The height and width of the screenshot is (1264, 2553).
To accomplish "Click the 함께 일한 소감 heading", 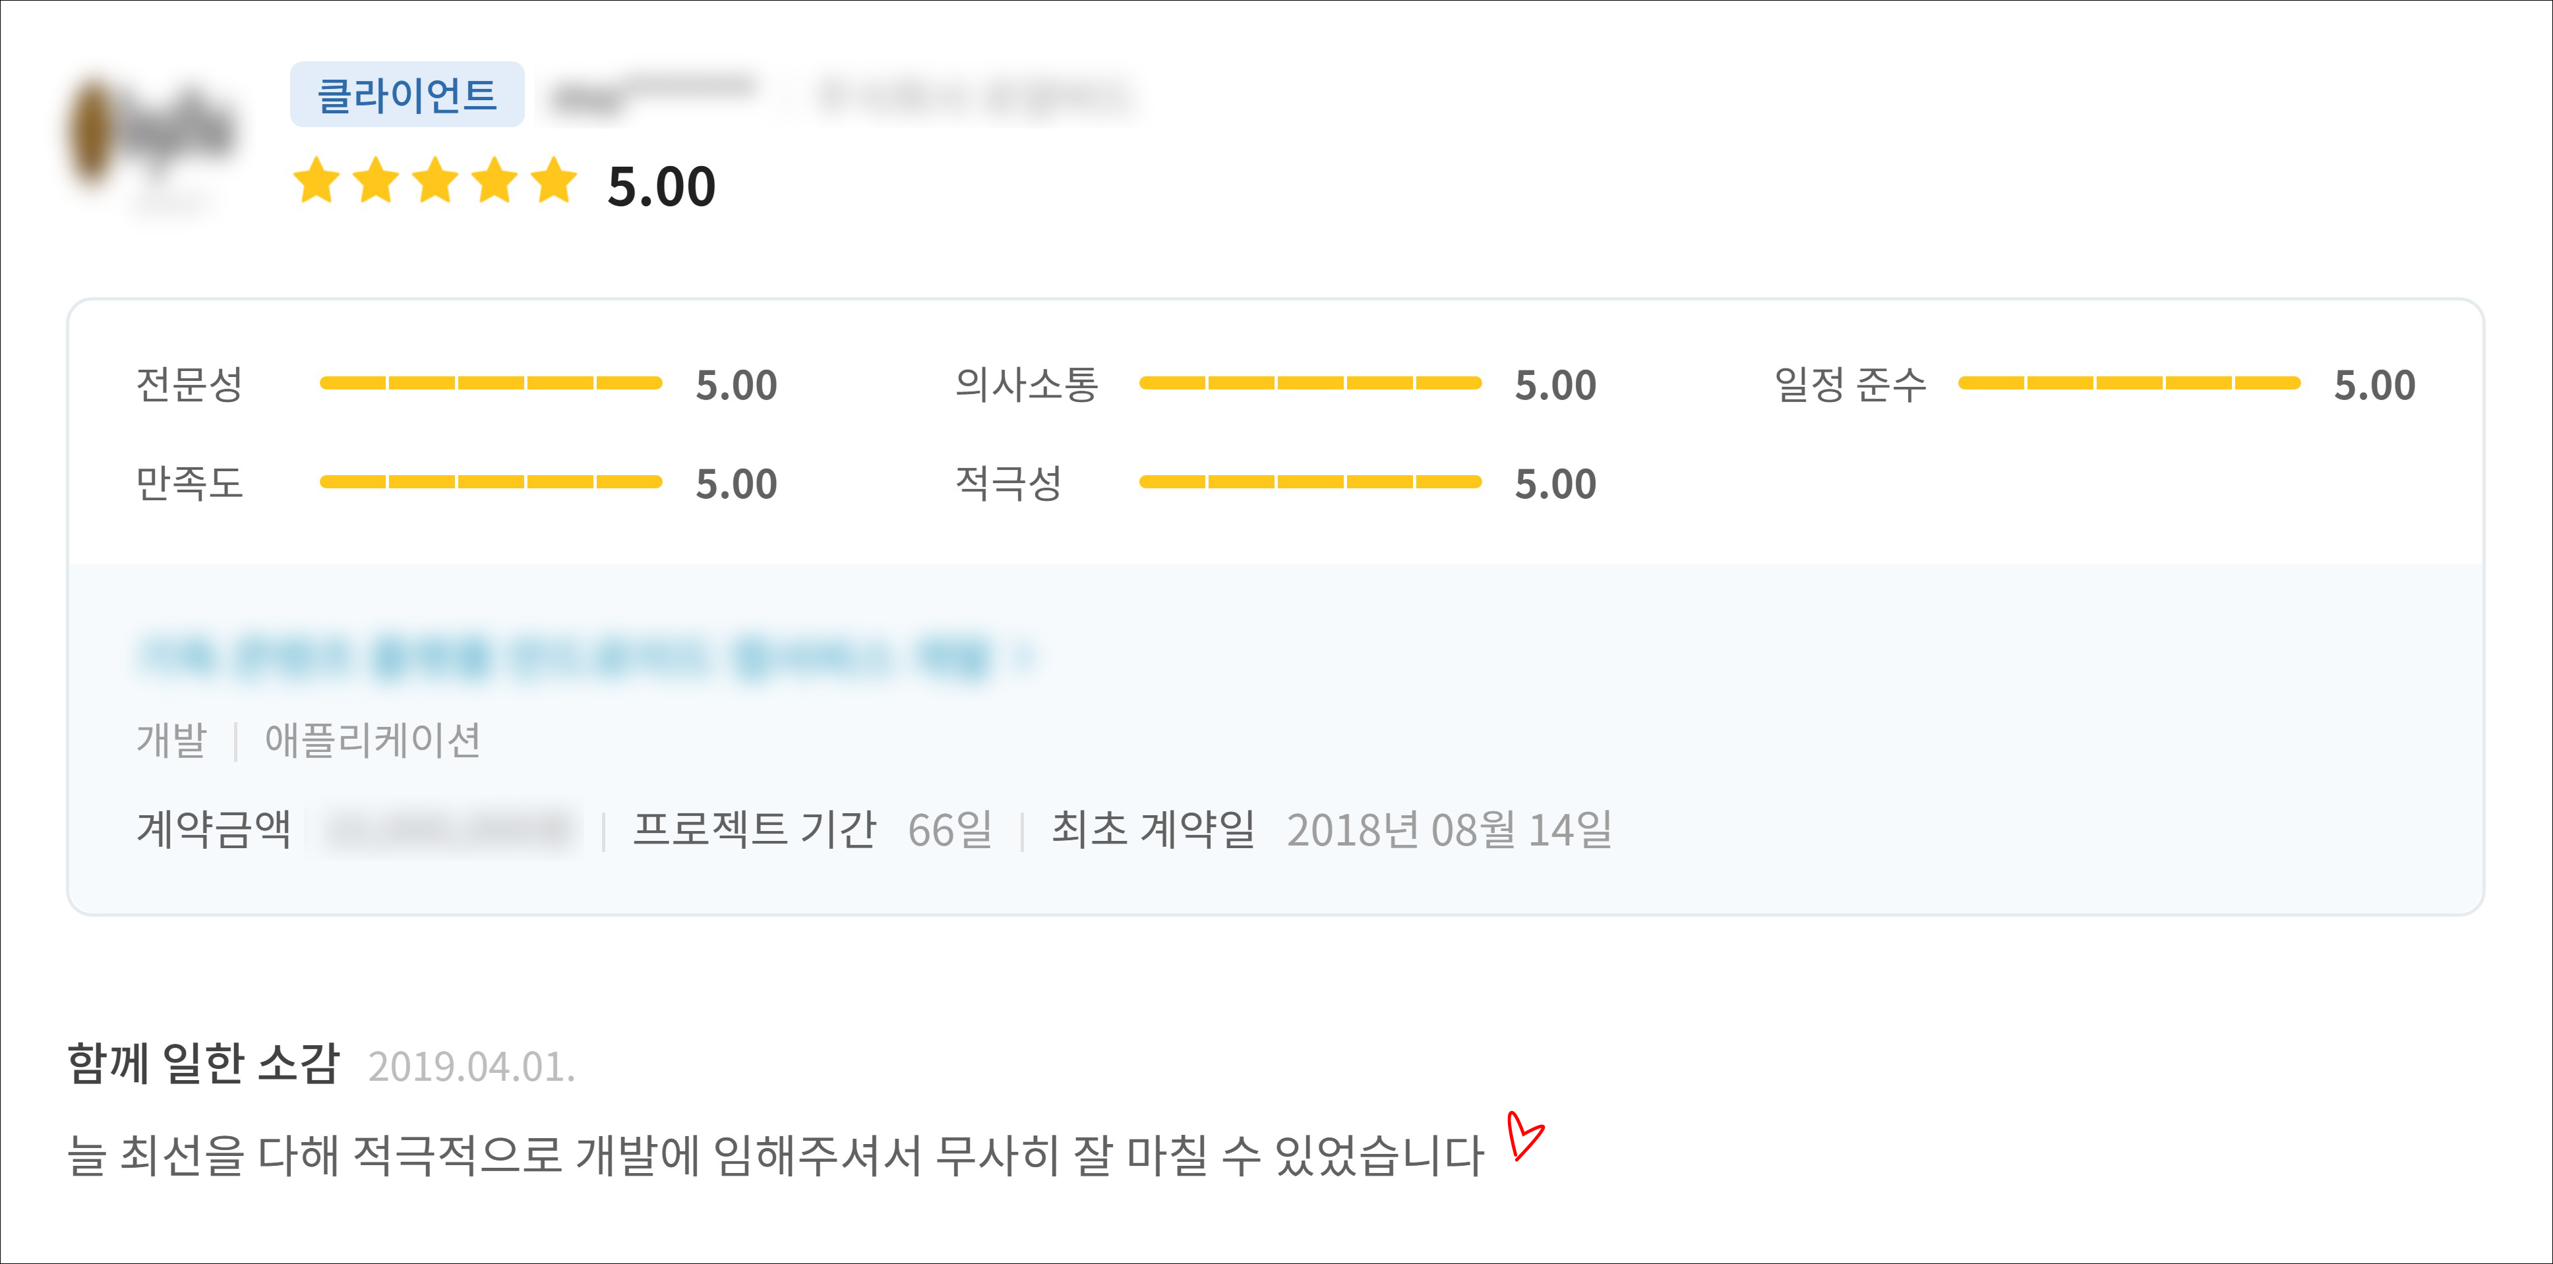I will [x=204, y=1064].
